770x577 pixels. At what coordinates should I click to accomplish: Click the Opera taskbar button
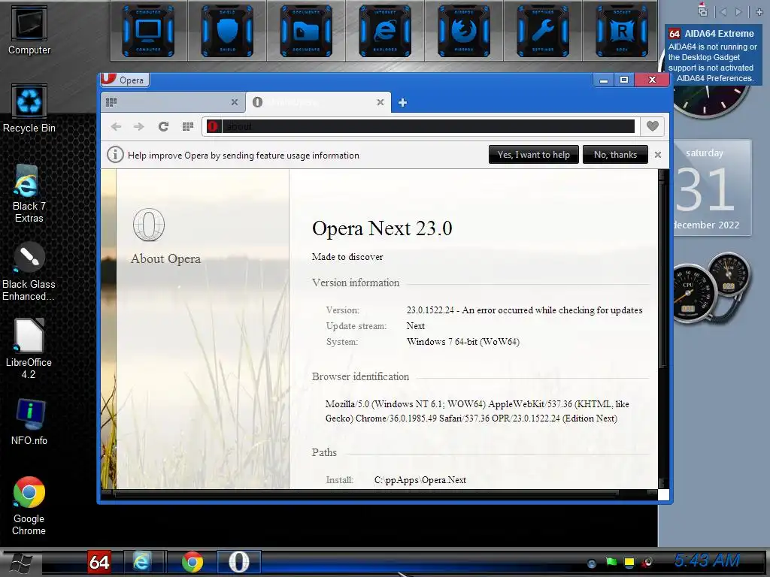pos(239,562)
